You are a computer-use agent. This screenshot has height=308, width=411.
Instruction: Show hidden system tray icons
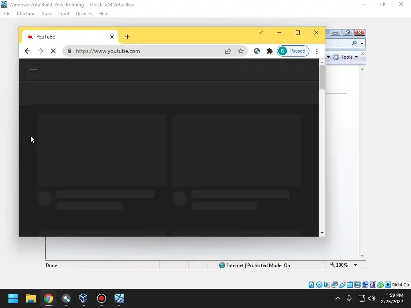(x=338, y=298)
